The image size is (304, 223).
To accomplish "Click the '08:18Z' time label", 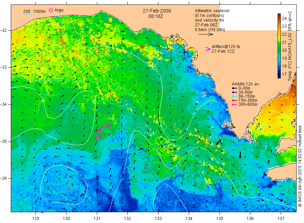I will pos(156,16).
